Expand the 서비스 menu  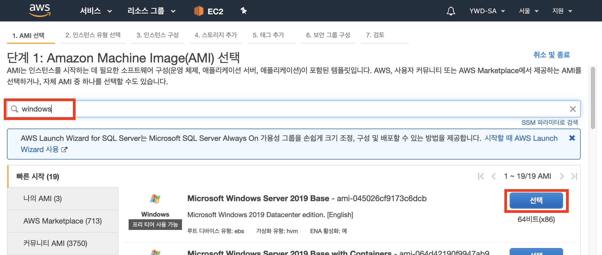pyautogui.click(x=96, y=11)
